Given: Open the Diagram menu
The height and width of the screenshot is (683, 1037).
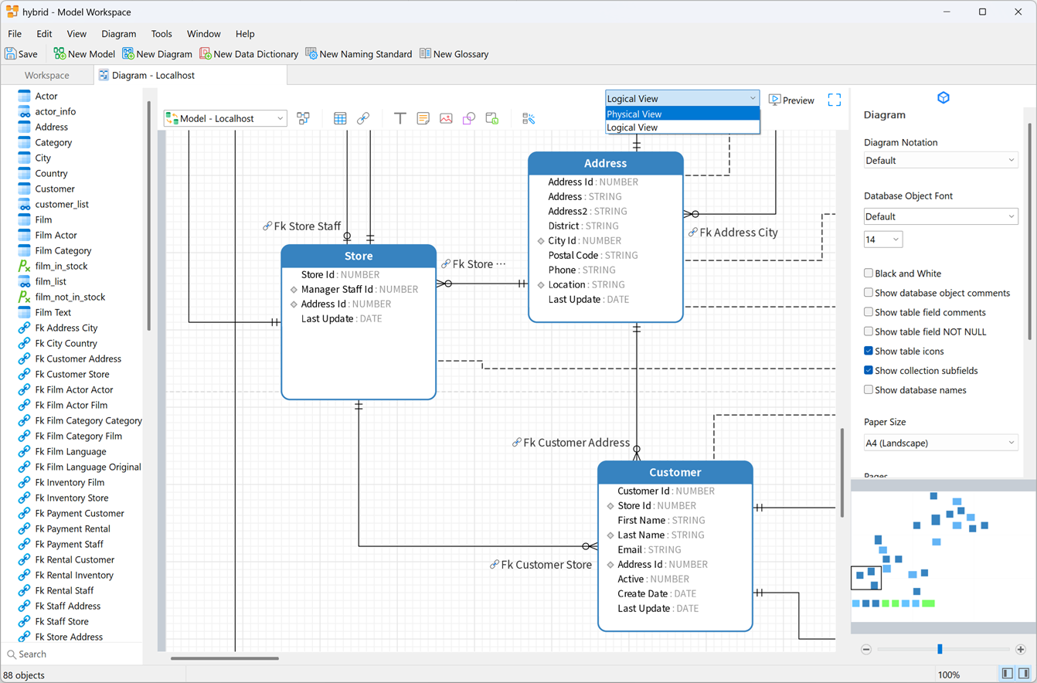Looking at the screenshot, I should [118, 34].
